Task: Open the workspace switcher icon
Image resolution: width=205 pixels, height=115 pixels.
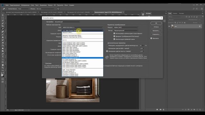Action: tap(197, 9)
